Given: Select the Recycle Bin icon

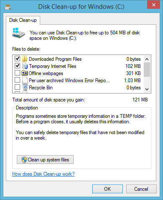Looking at the screenshot, I should (x=25, y=87).
